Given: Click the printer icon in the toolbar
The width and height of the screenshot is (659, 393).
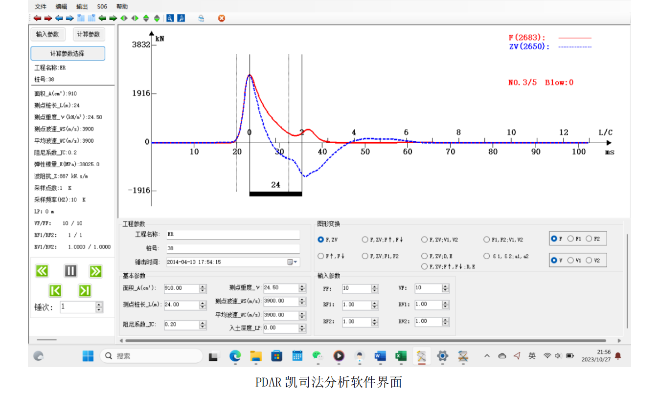Looking at the screenshot, I should pos(201,19).
